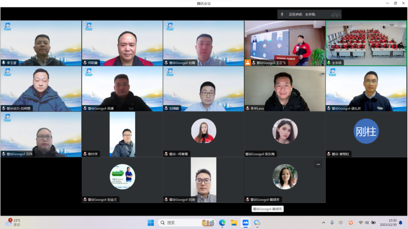Open the notification bell in the taskbar

point(401,223)
